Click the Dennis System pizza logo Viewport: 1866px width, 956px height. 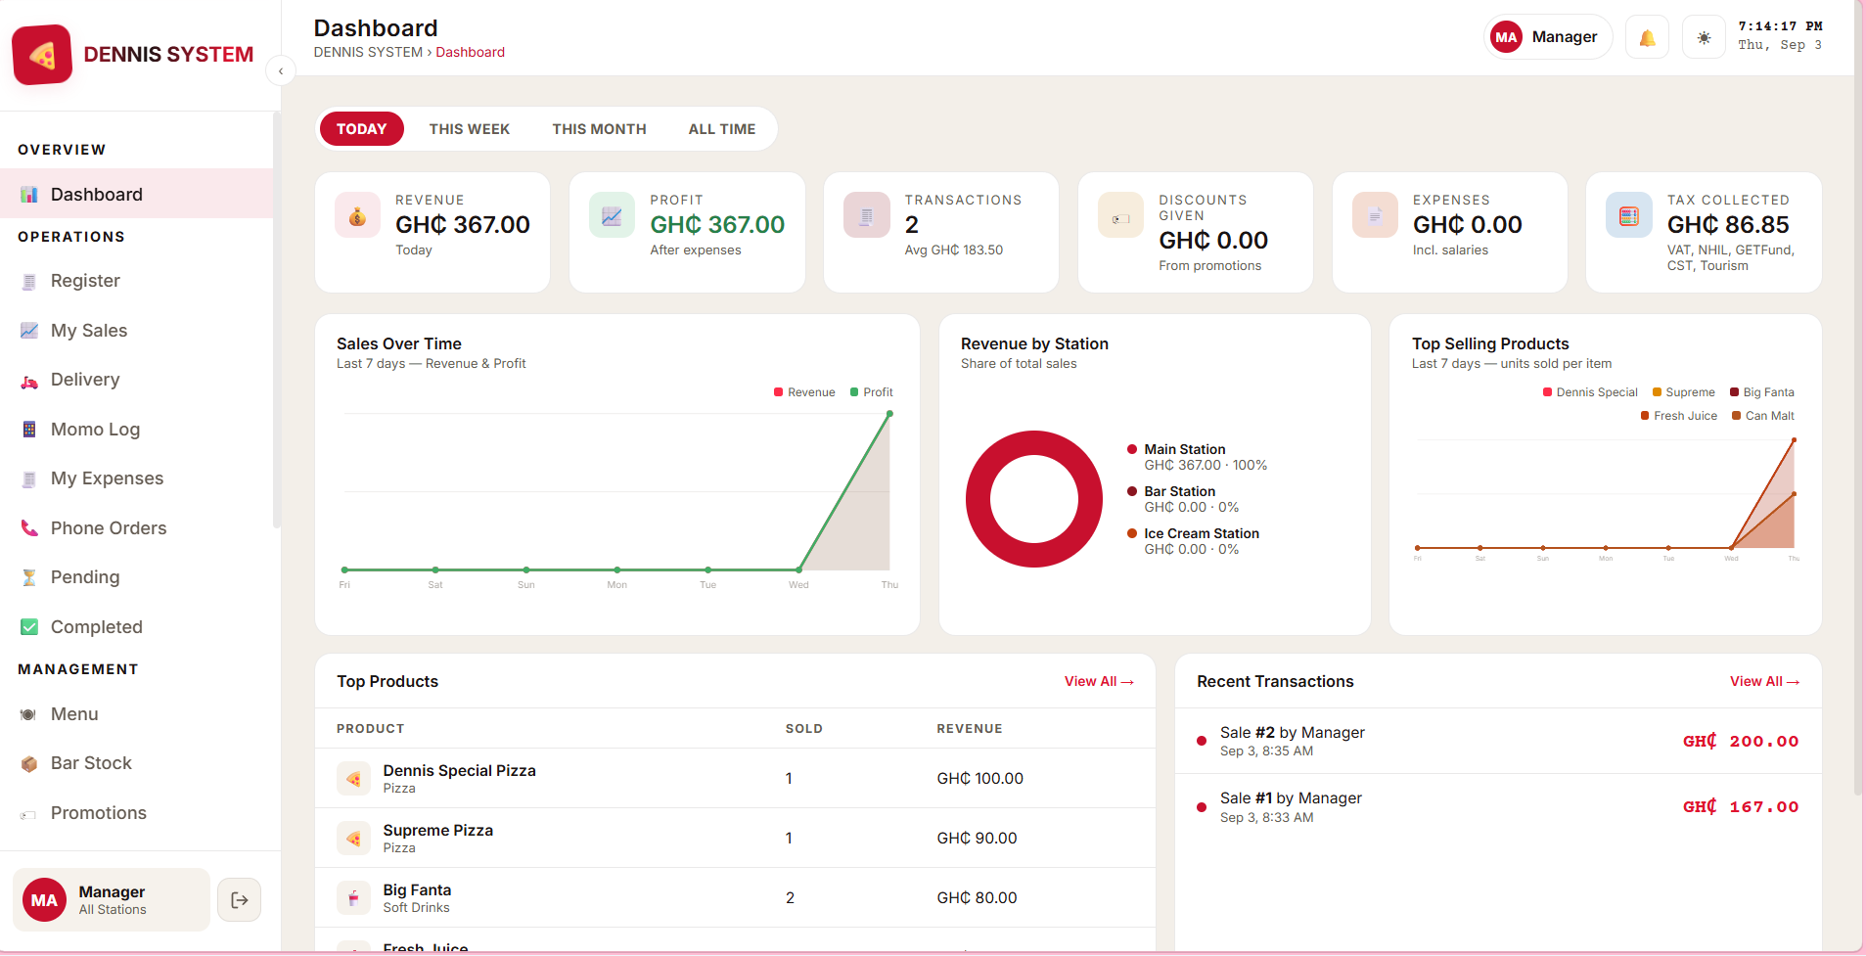42,55
